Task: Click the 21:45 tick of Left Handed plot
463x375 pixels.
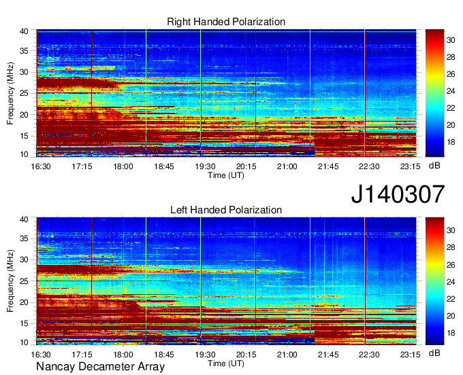Action: [x=328, y=355]
